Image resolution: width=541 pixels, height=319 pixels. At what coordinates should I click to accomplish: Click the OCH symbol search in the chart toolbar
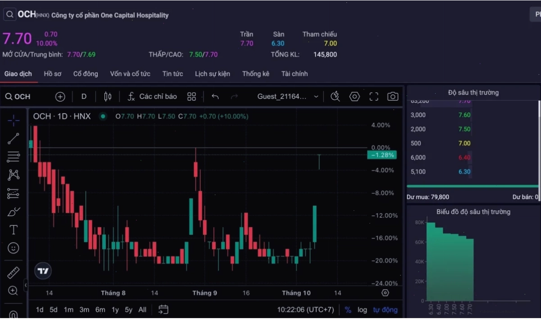18,96
